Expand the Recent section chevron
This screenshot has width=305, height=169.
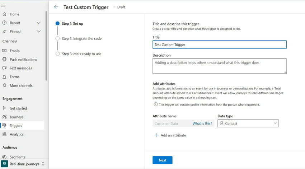click(39, 23)
